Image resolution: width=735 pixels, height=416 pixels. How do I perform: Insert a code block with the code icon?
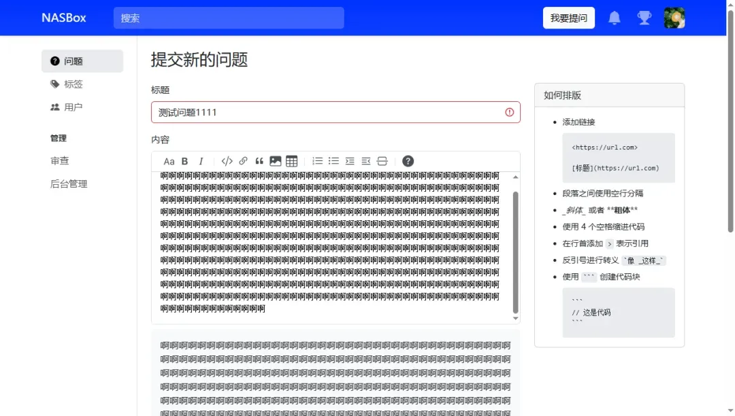click(x=227, y=161)
